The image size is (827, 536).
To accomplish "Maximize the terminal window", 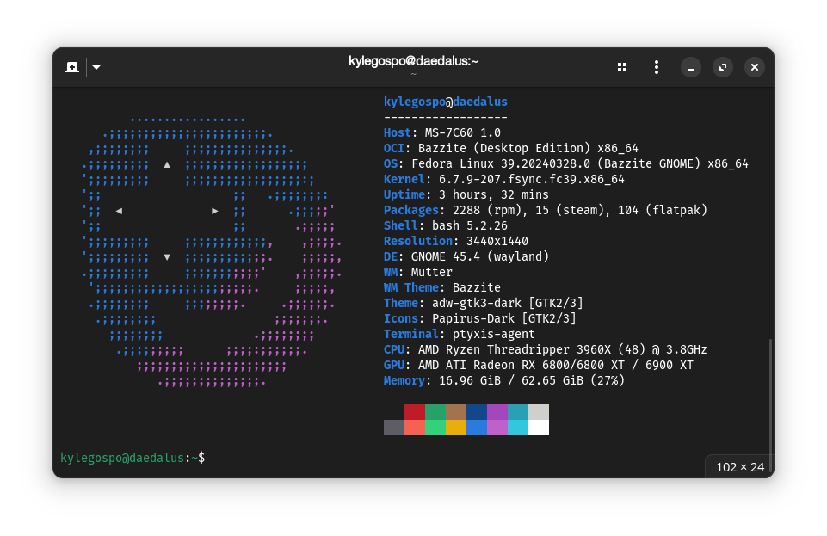I will click(x=723, y=67).
